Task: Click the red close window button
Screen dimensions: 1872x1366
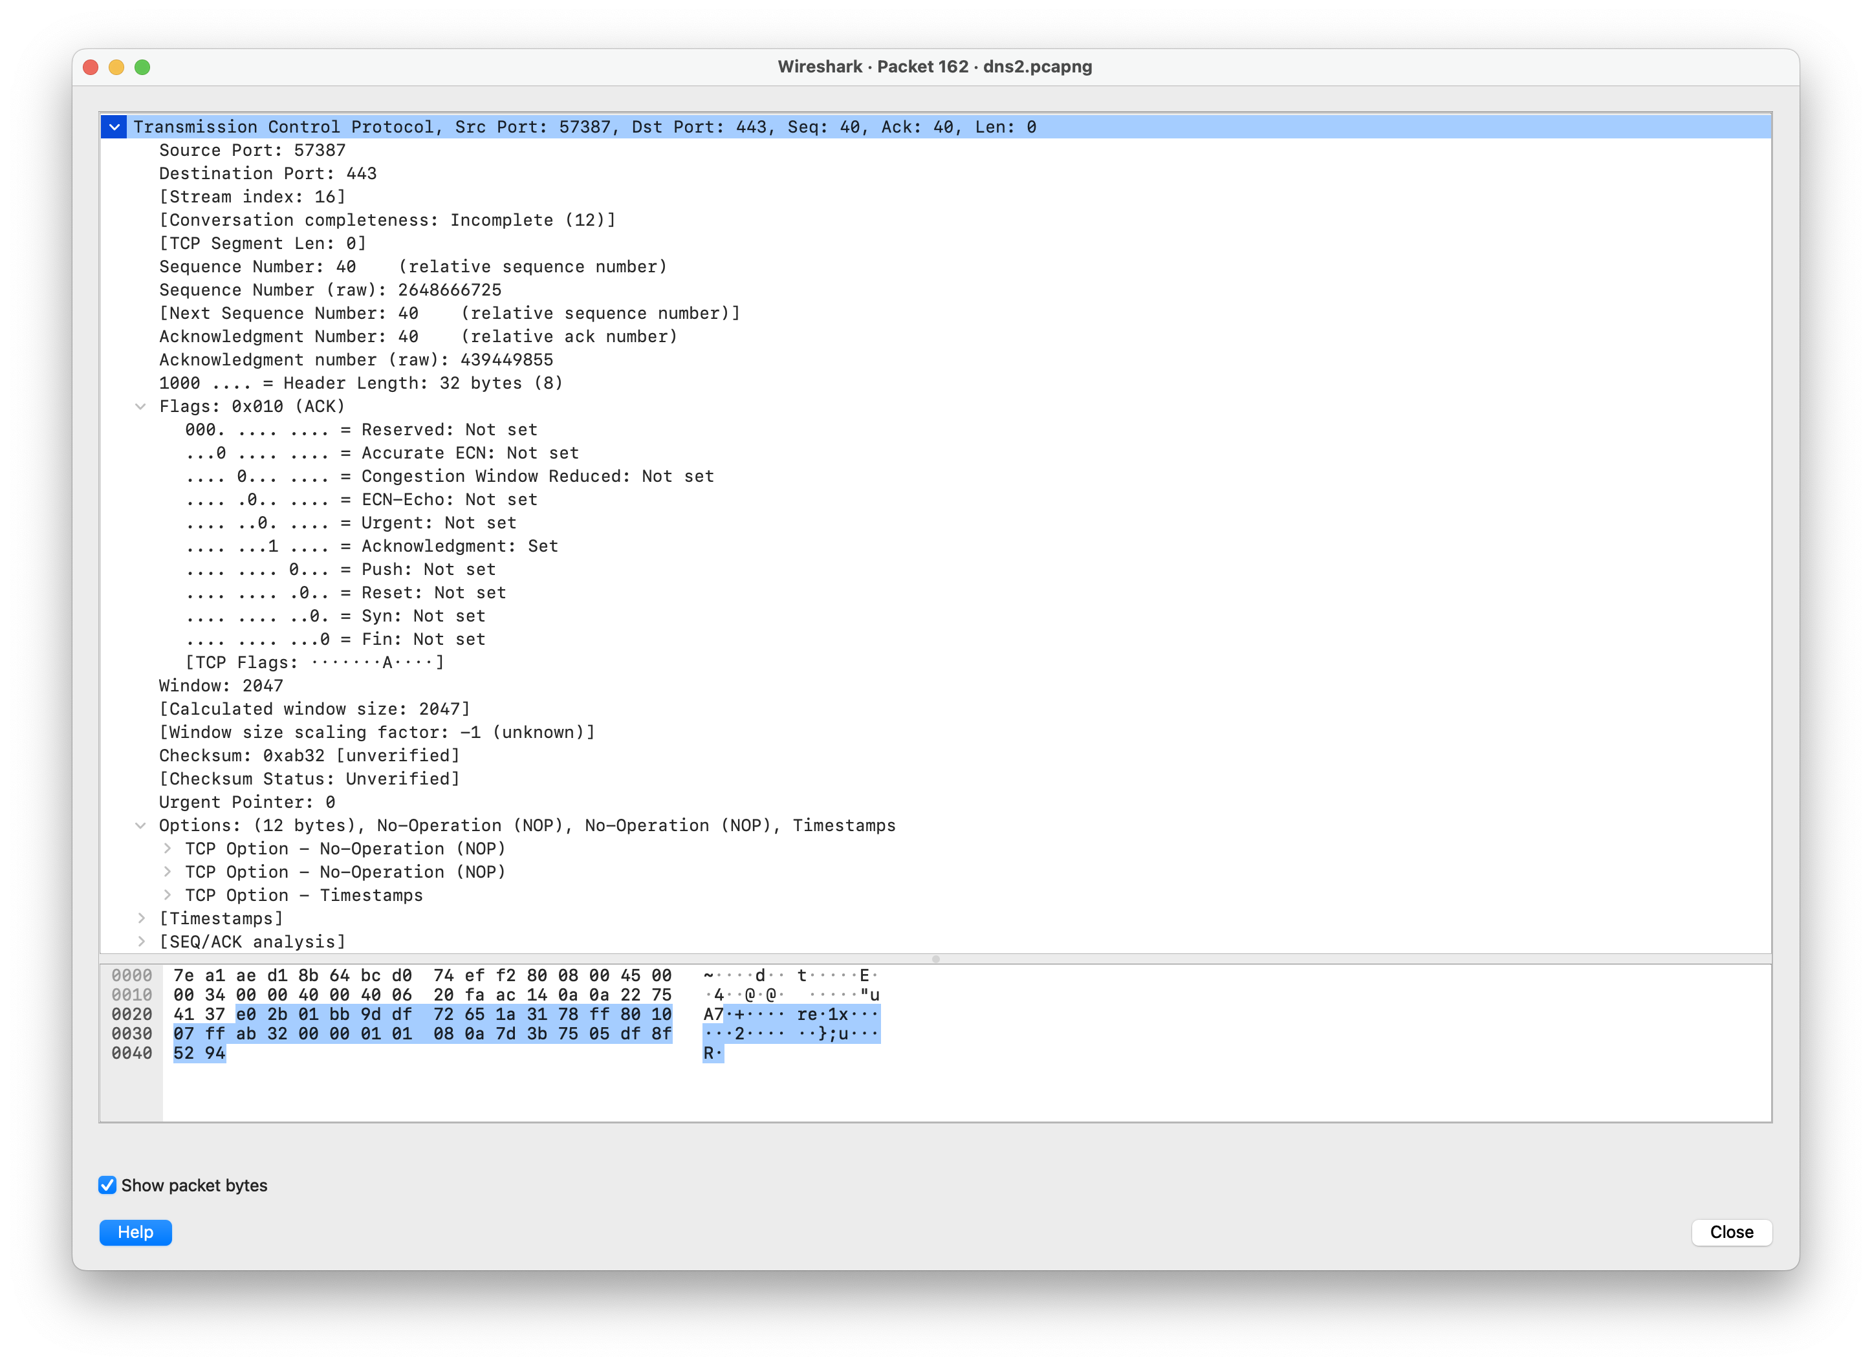Action: 91,67
